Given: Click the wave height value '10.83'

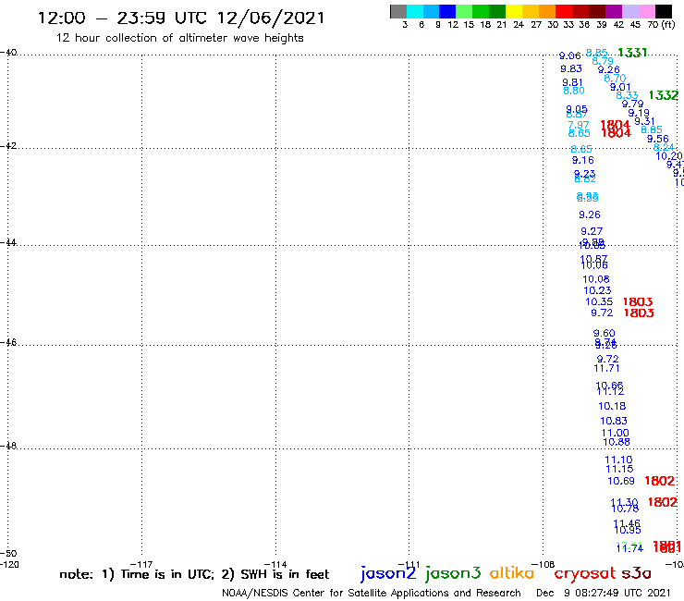Looking at the screenshot, I should [x=614, y=421].
